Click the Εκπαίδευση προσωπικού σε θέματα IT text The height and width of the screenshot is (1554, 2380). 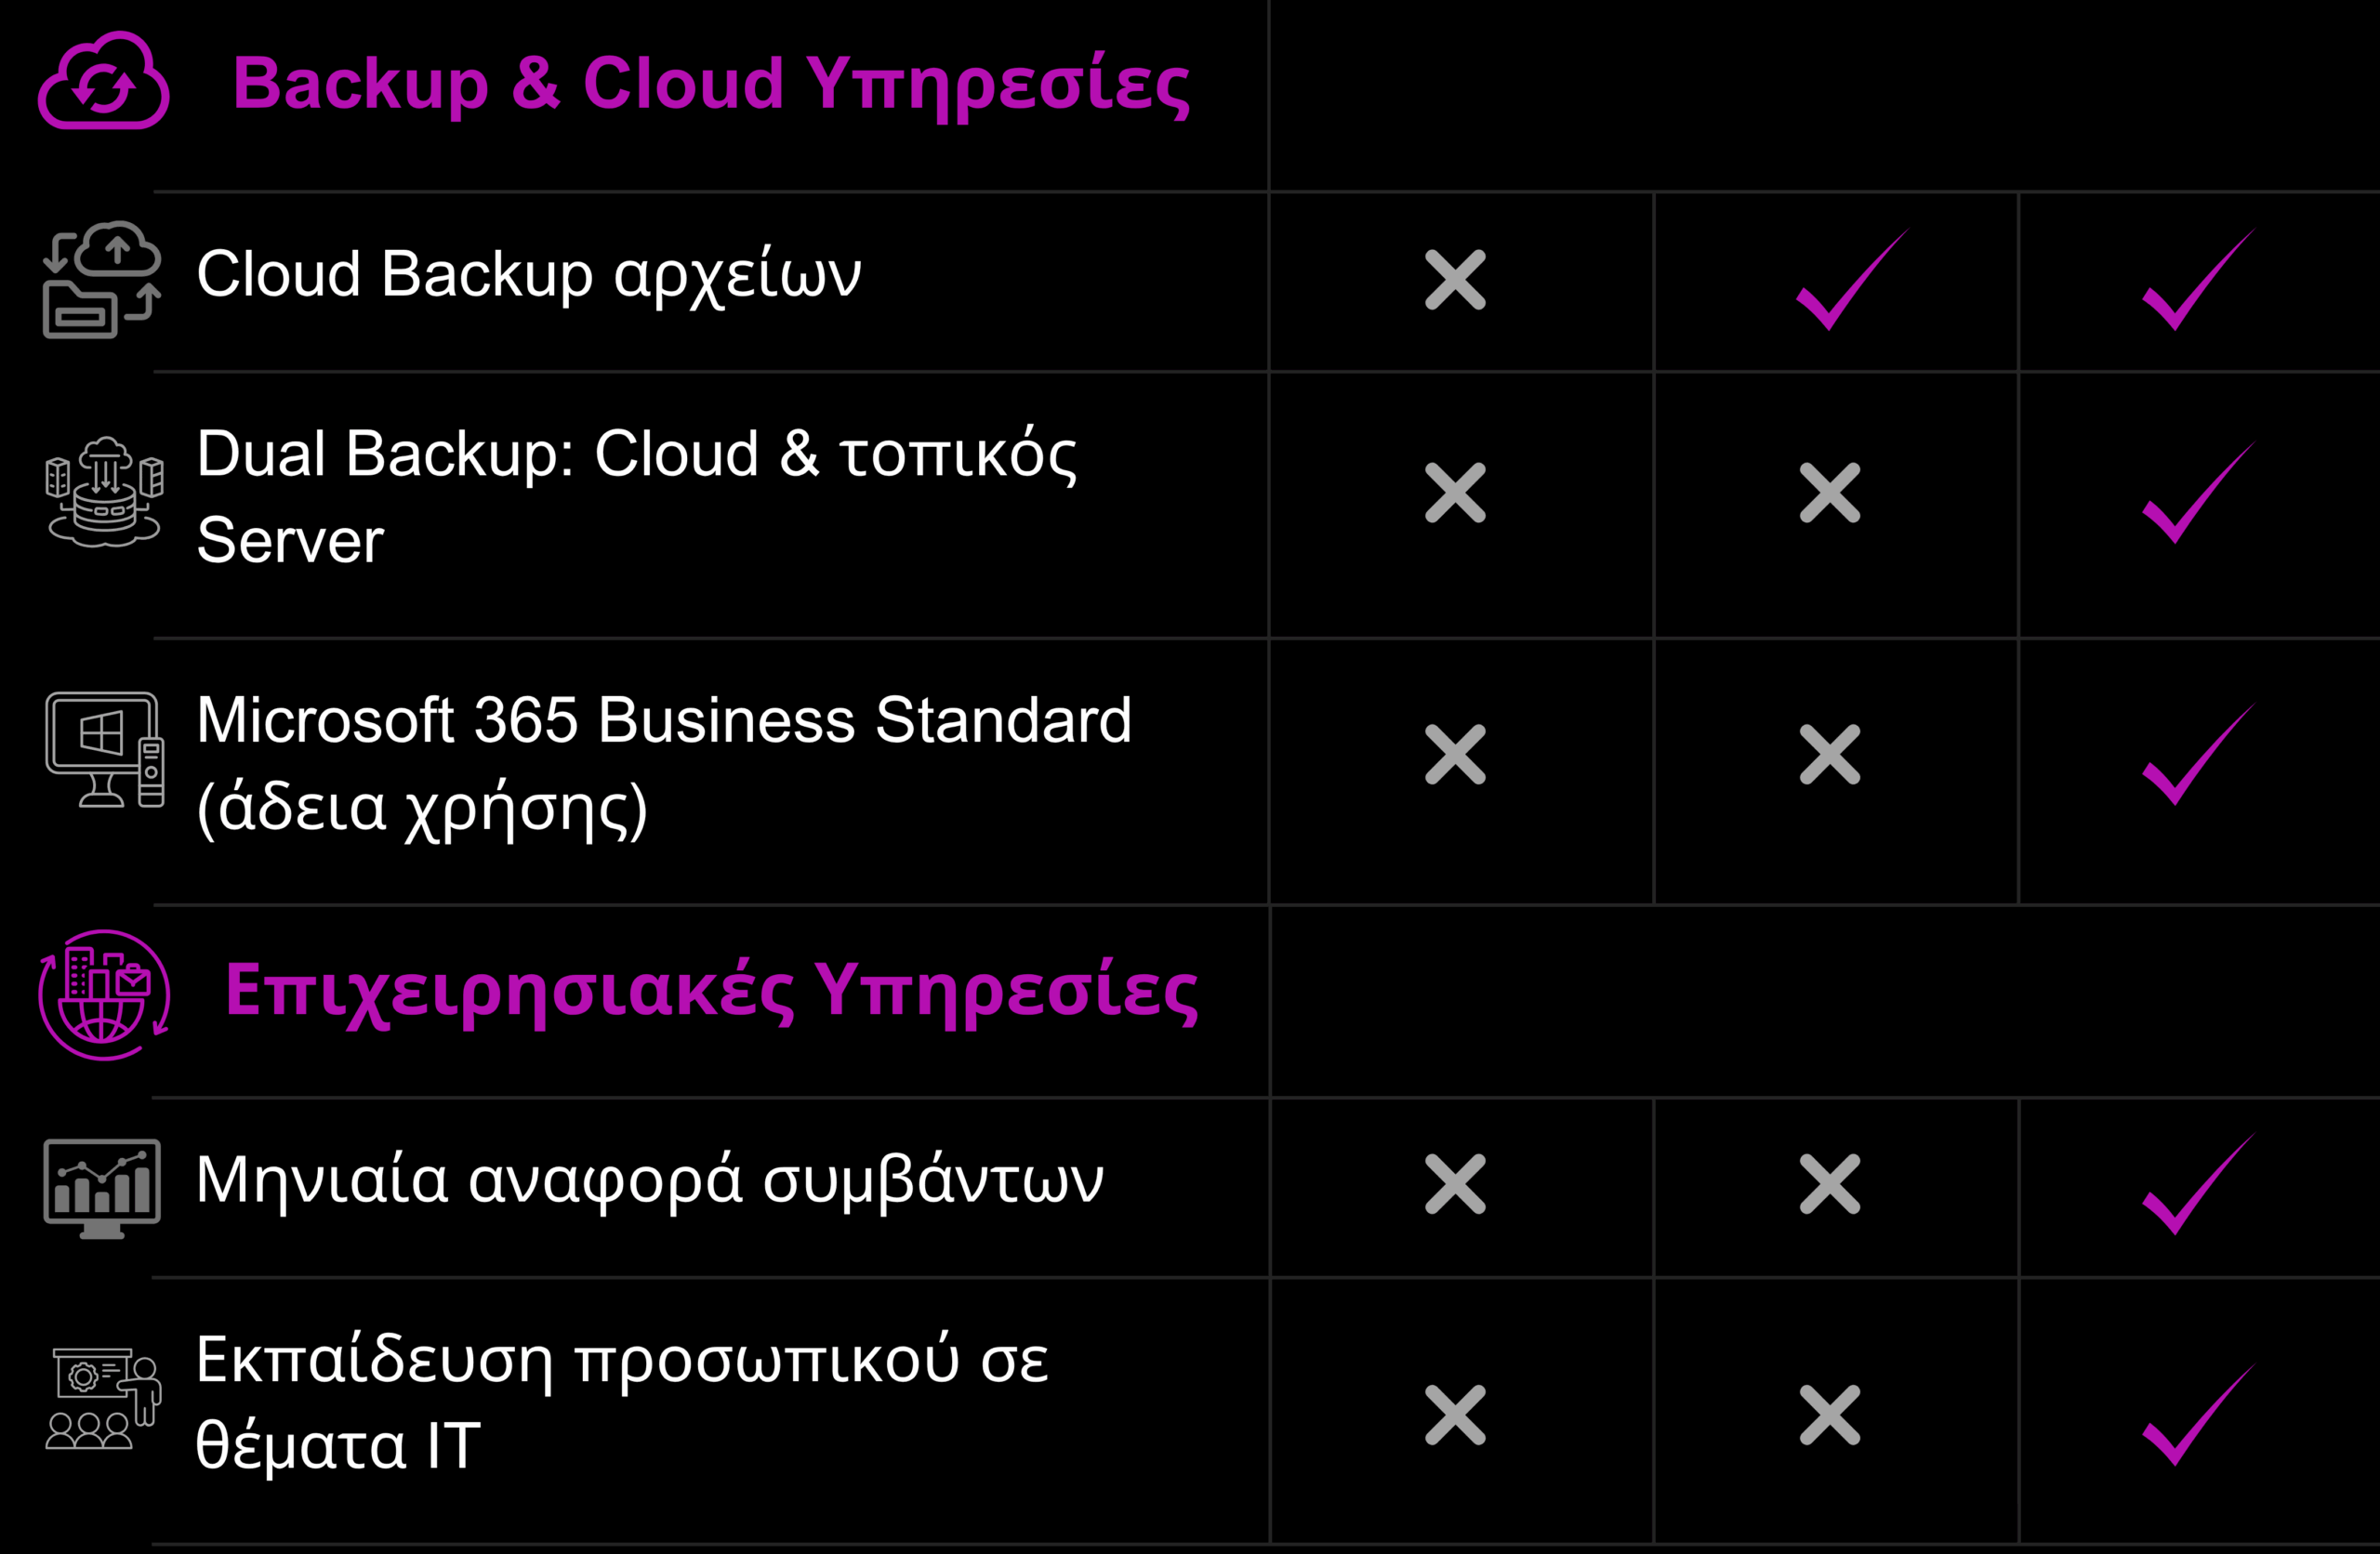coord(622,1402)
